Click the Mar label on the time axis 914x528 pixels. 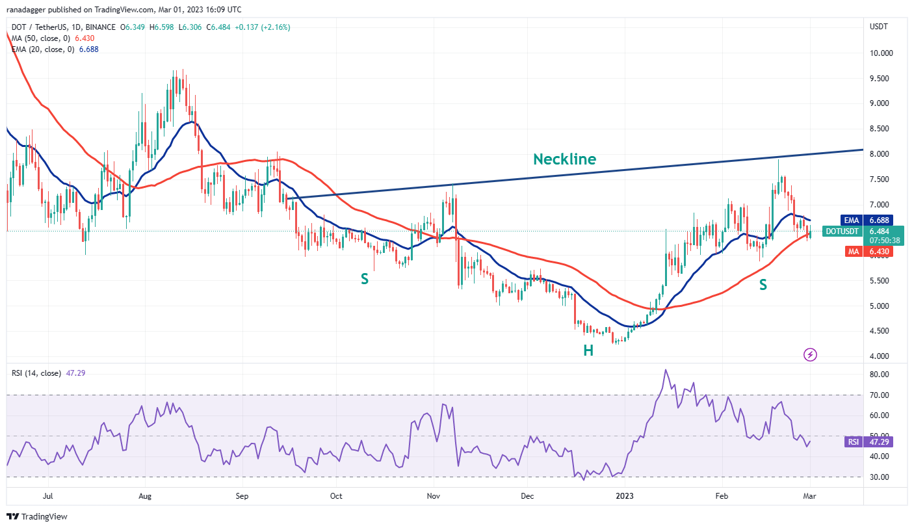click(x=809, y=495)
